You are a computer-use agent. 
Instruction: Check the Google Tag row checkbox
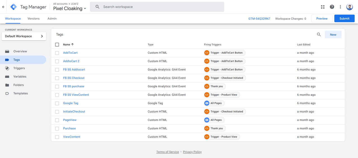coord(57,103)
